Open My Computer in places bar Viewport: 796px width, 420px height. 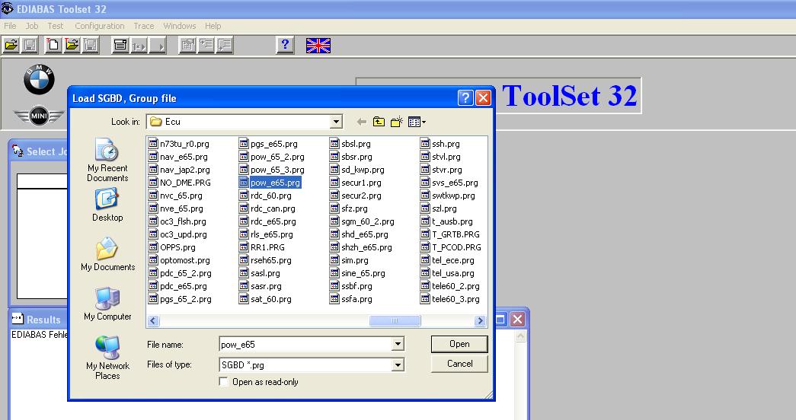(107, 304)
